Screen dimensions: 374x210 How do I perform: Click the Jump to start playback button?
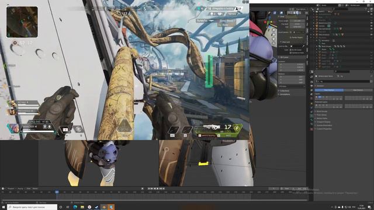(149, 188)
